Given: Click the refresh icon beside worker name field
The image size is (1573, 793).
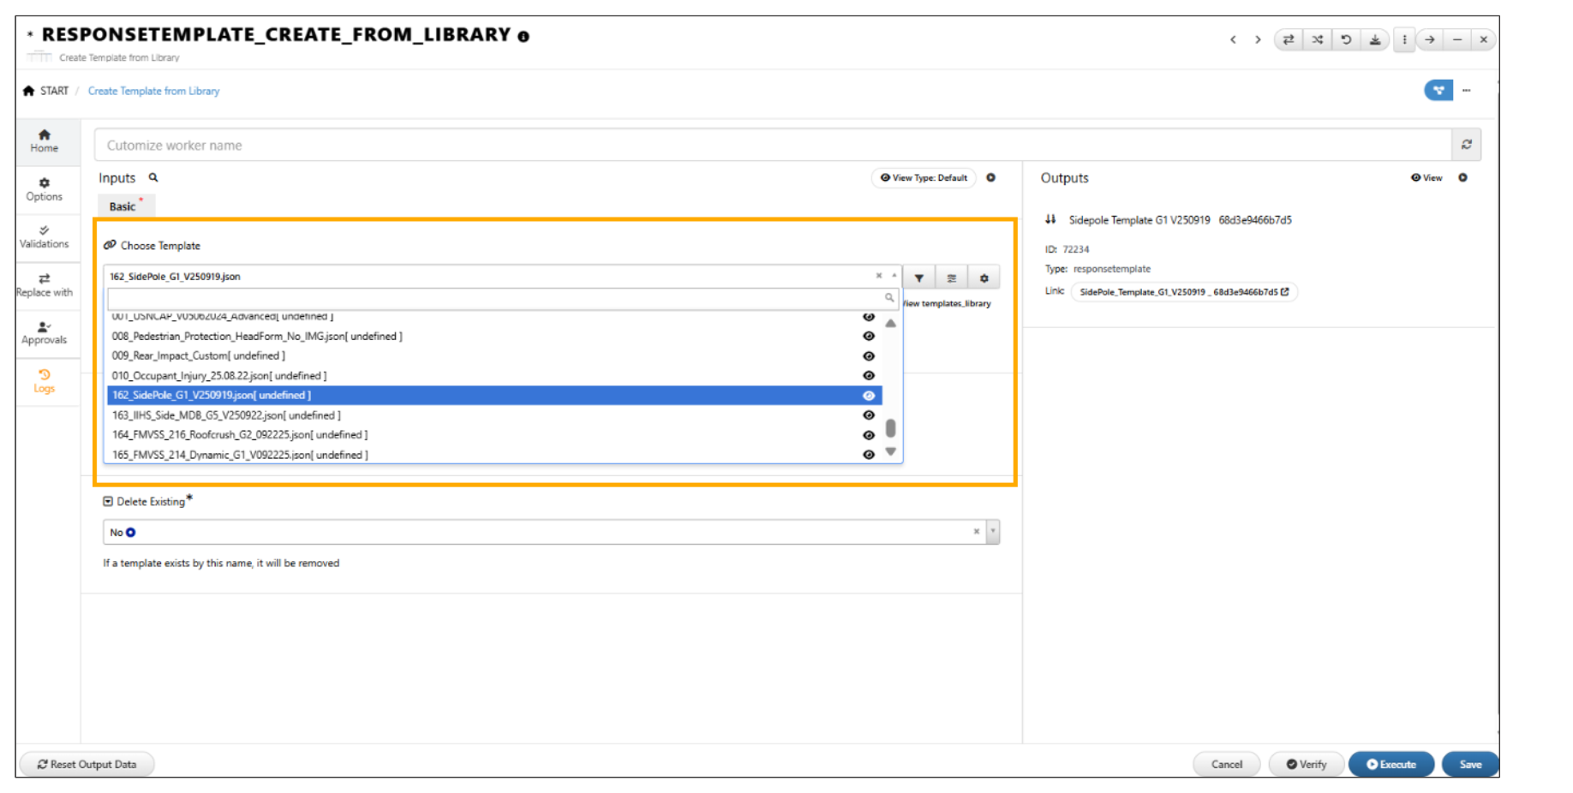Looking at the screenshot, I should click(1466, 145).
